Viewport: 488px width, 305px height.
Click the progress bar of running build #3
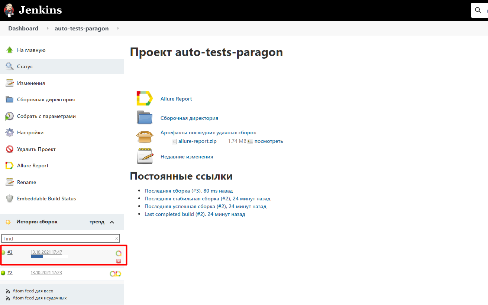[49, 257]
